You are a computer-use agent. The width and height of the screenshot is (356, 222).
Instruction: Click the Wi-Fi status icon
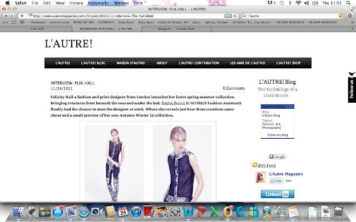pyautogui.click(x=298, y=3)
